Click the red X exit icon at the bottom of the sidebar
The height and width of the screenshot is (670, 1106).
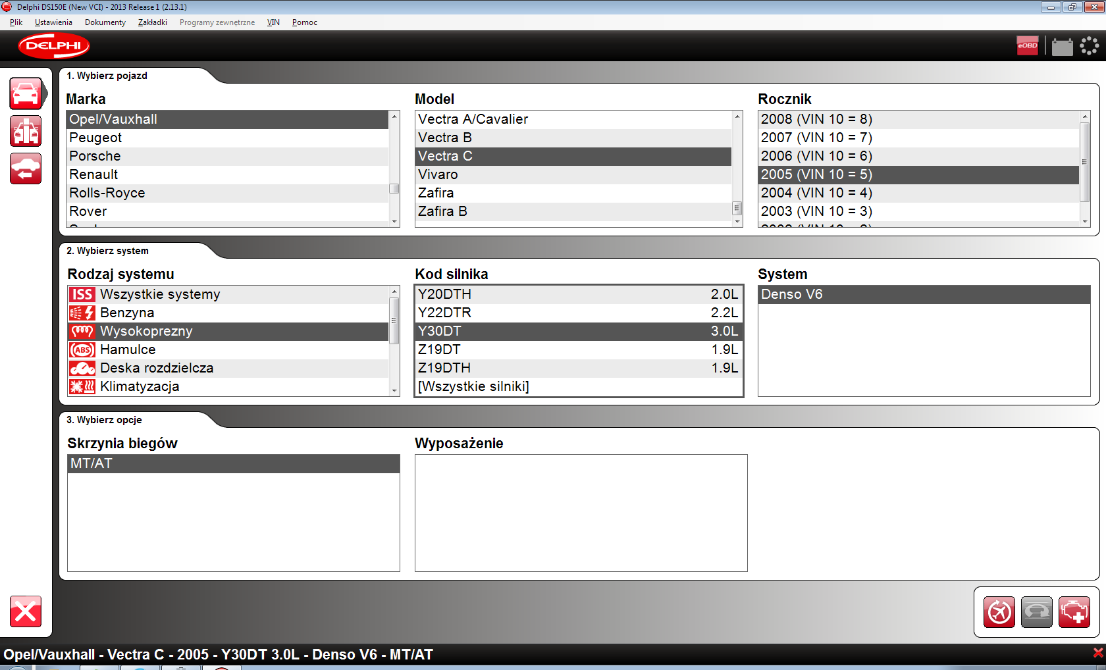(x=26, y=611)
